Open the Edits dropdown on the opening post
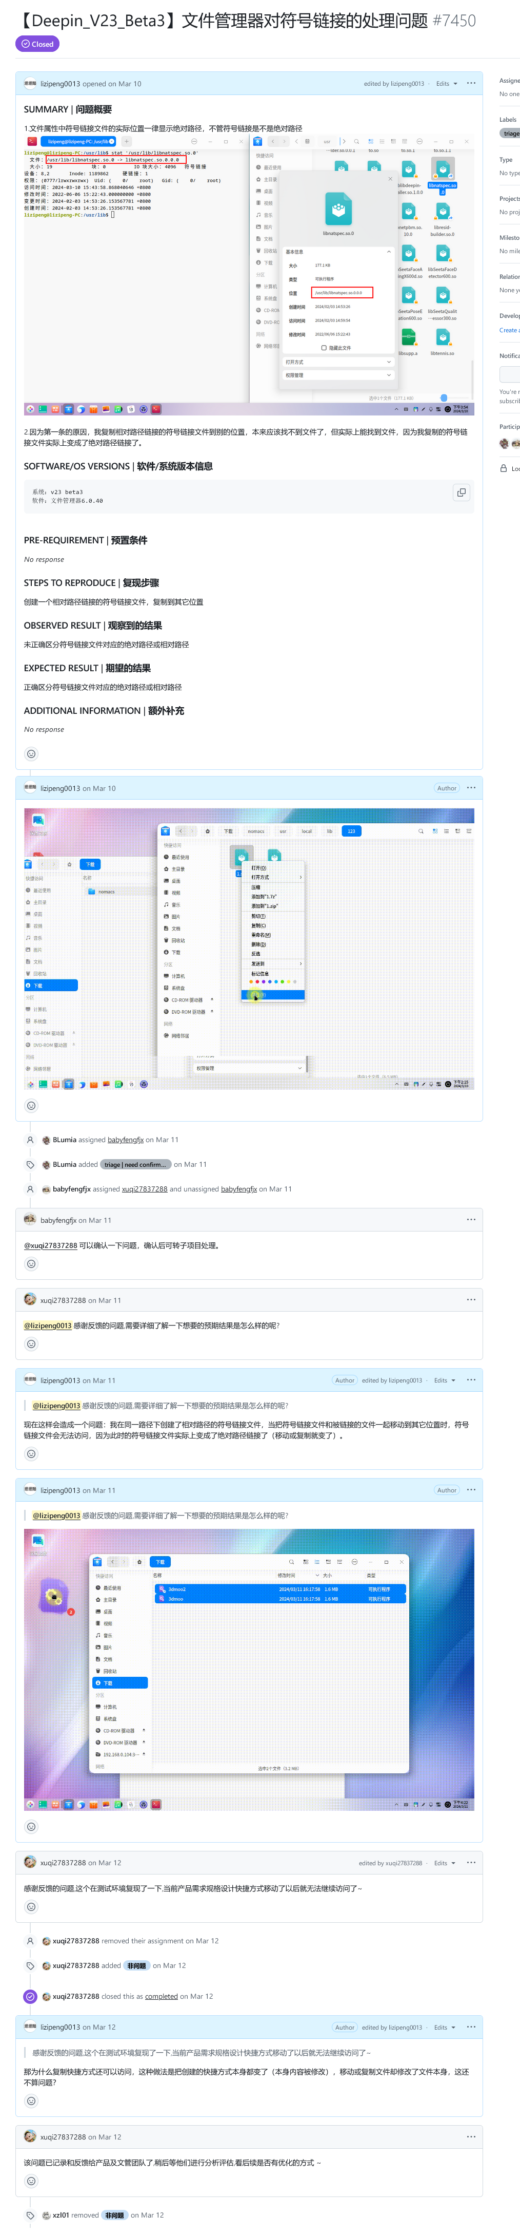 (x=446, y=84)
